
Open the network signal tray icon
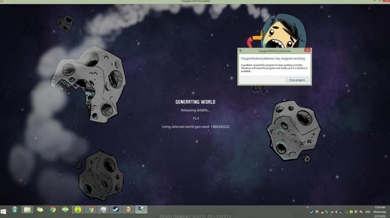(x=332, y=212)
